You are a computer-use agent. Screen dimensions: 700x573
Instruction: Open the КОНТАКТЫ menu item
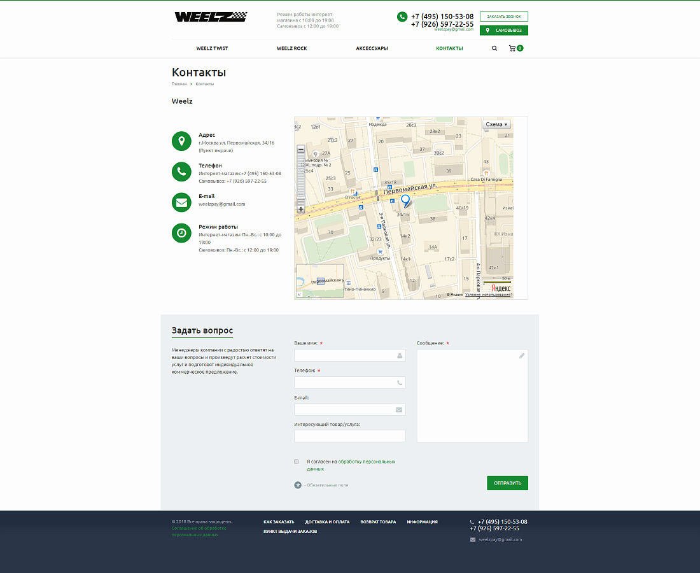tap(449, 48)
